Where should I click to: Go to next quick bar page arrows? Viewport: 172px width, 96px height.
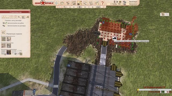click(62, 7)
